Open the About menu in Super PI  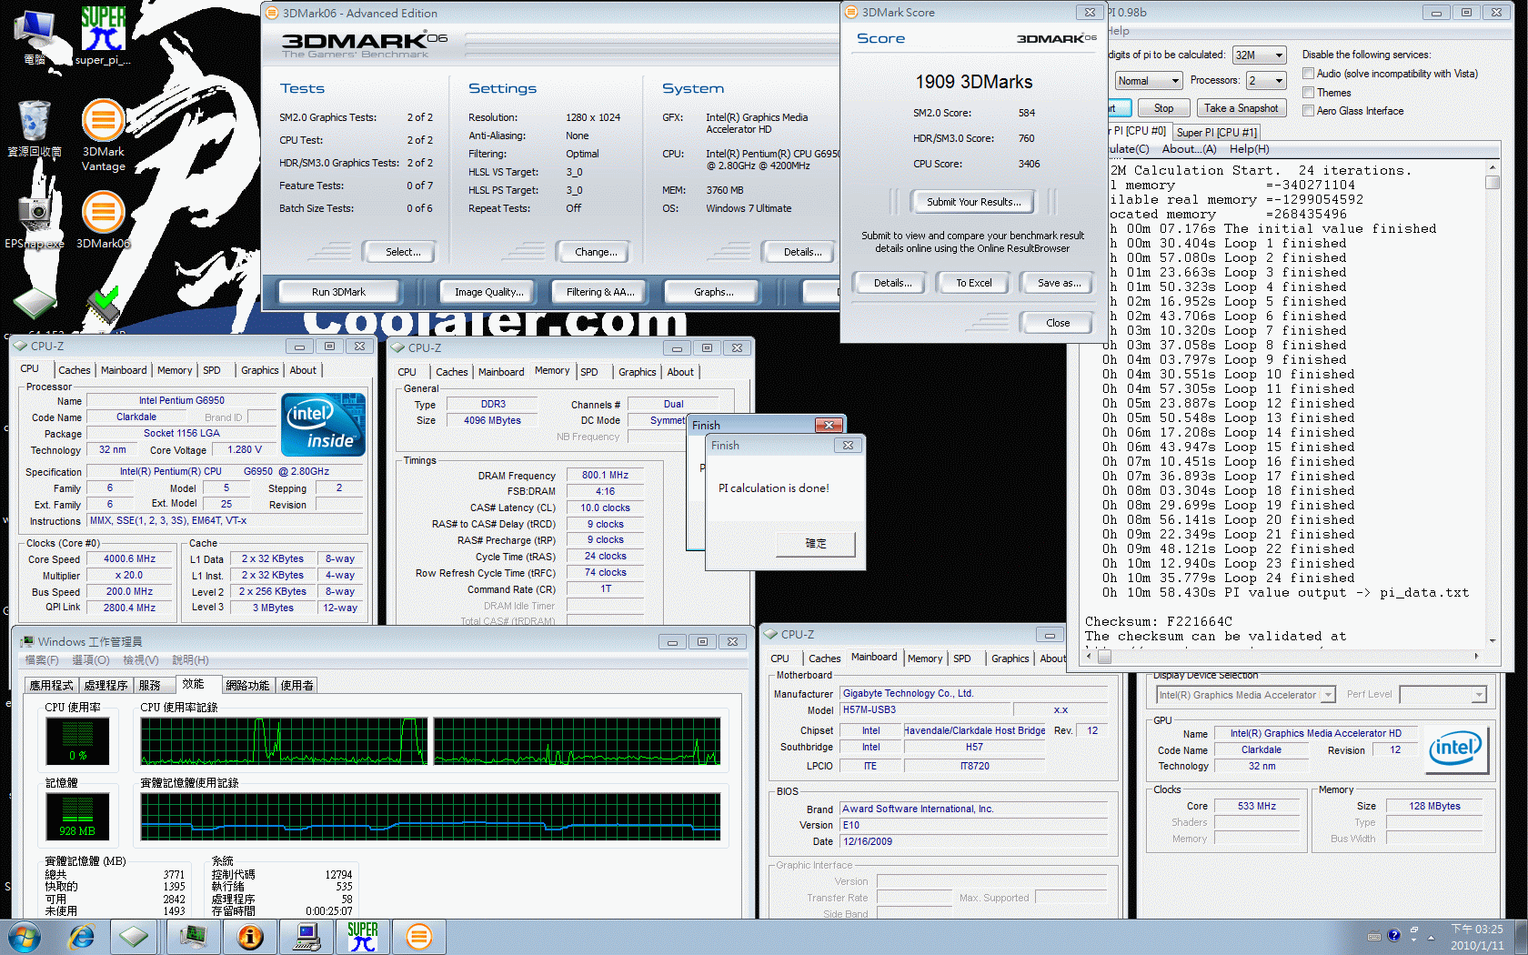coord(1189,149)
